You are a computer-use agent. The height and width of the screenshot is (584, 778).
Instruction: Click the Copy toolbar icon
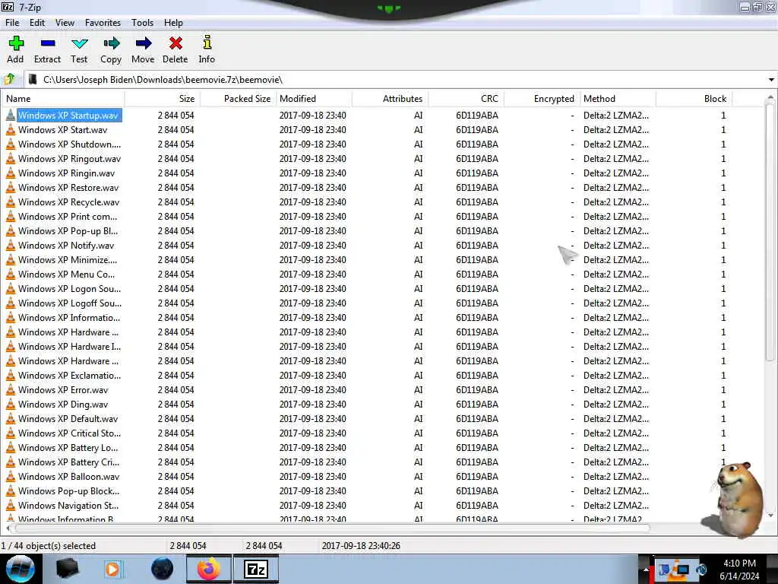tap(111, 43)
